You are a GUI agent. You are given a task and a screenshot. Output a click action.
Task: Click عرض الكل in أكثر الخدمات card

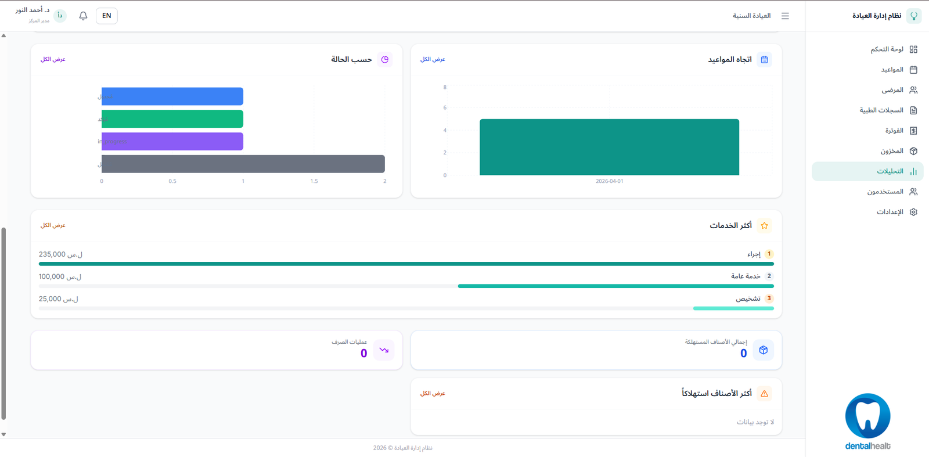coord(53,225)
